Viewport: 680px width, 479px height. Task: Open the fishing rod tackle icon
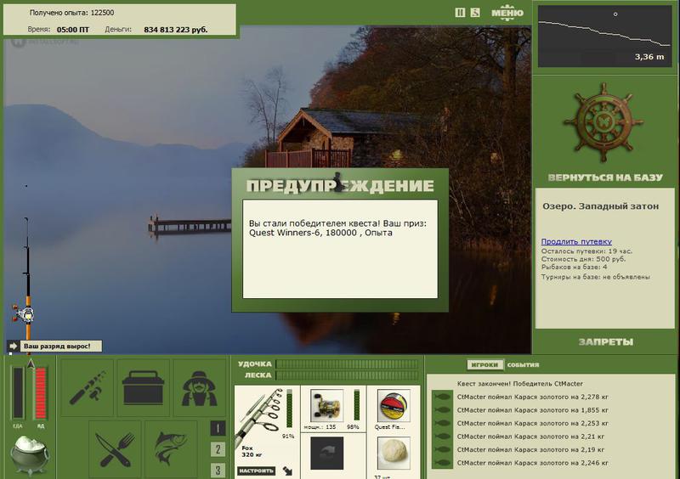click(87, 387)
